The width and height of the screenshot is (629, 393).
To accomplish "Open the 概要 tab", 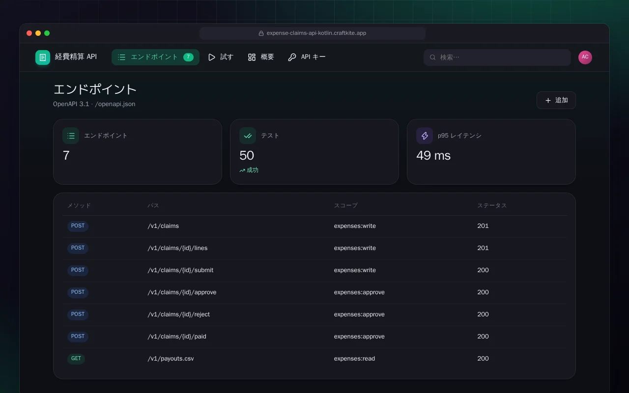I will click(x=261, y=57).
